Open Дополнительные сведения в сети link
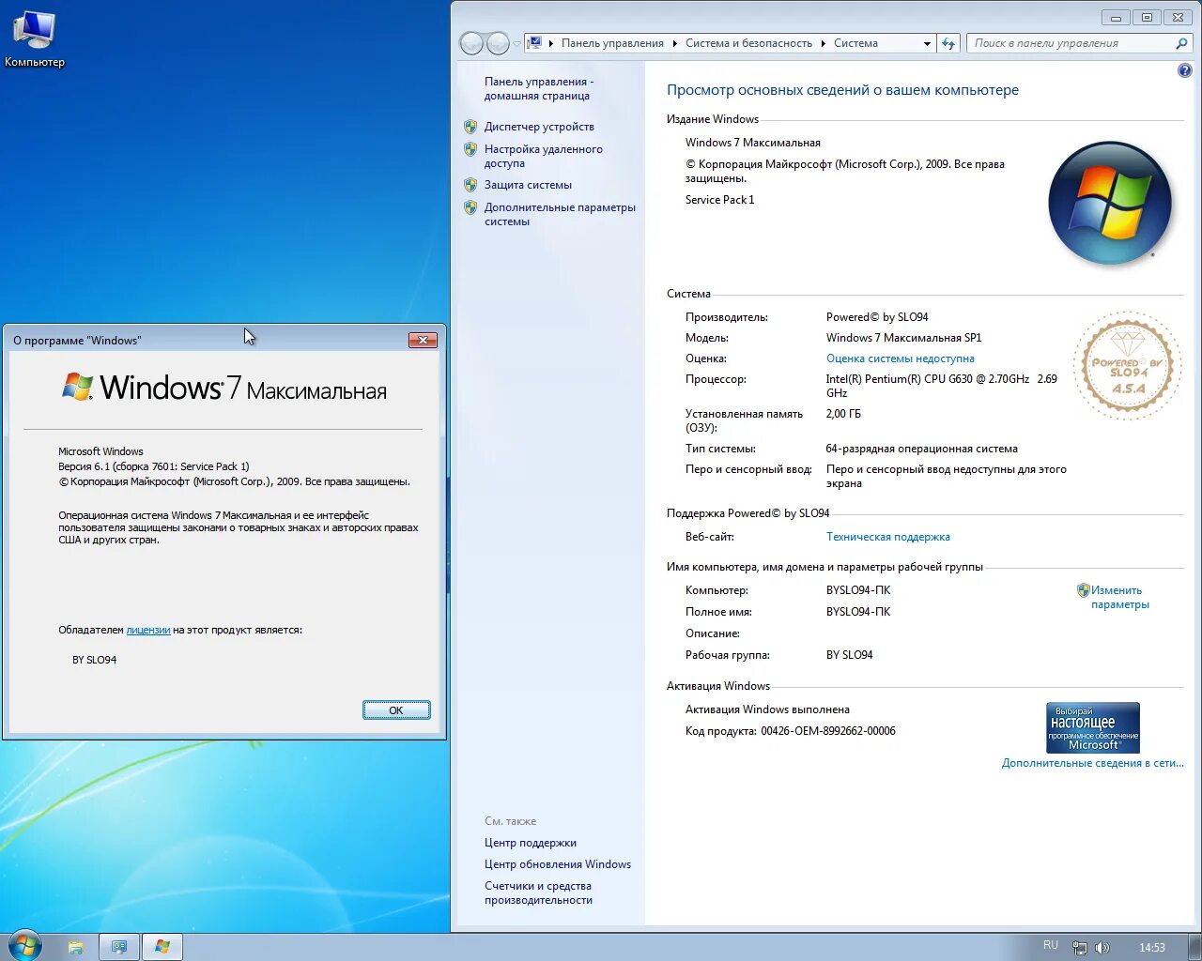Screen dimensions: 1202x961 click(1093, 763)
